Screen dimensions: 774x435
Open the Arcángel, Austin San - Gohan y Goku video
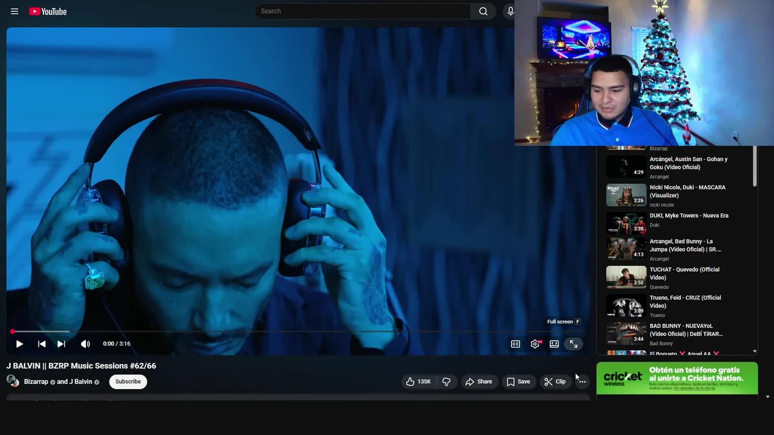(689, 163)
